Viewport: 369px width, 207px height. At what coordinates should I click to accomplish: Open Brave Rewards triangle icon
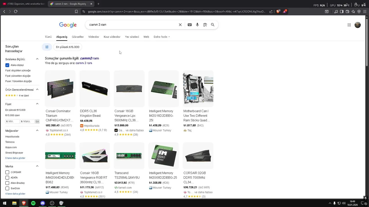tap(285, 11)
